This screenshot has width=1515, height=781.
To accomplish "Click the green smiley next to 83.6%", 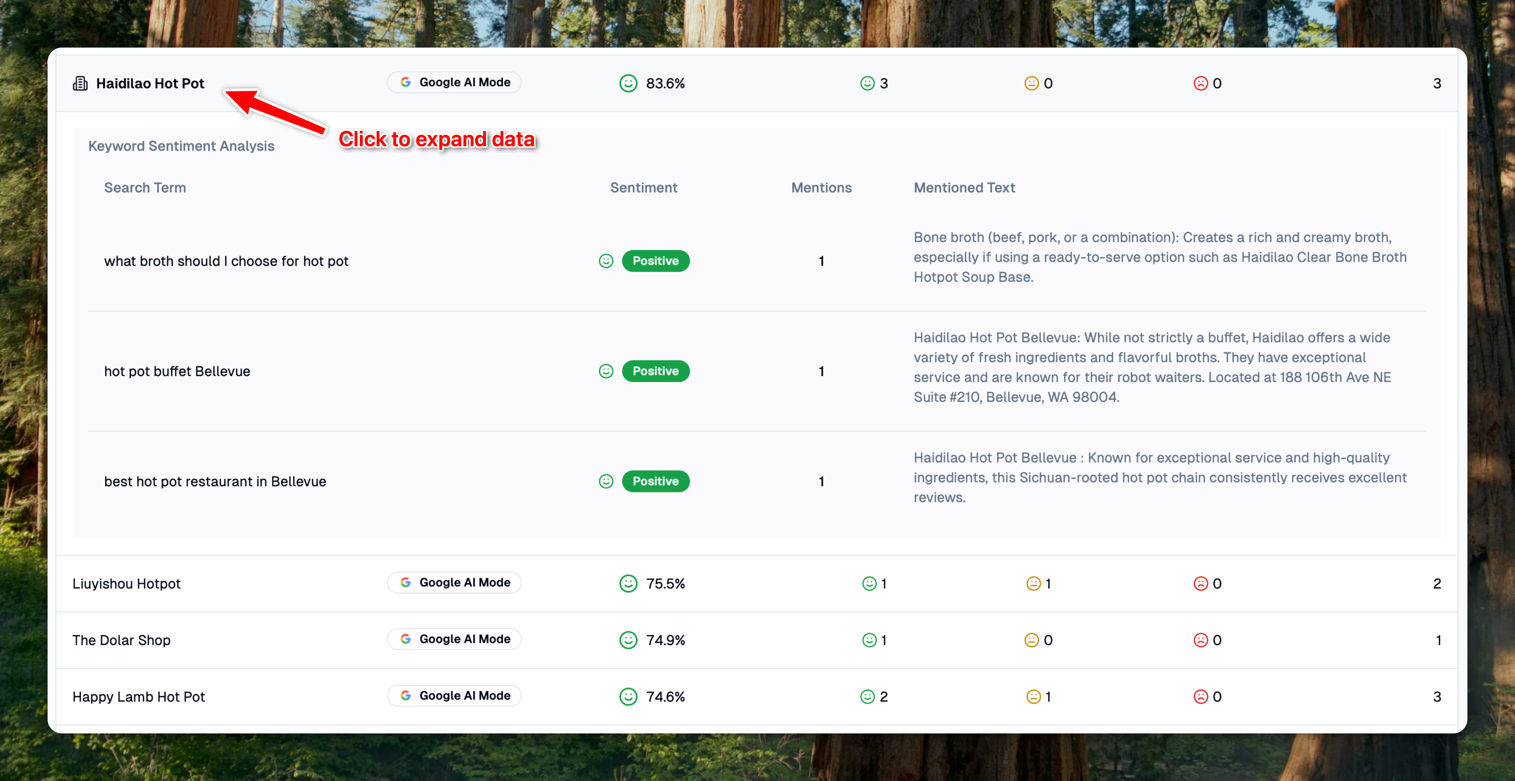I will pos(628,83).
